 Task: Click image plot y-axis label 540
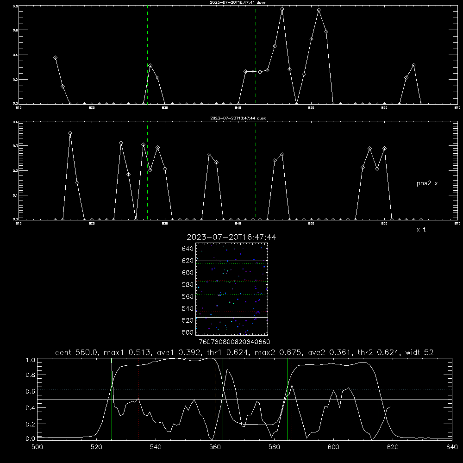click(188, 308)
